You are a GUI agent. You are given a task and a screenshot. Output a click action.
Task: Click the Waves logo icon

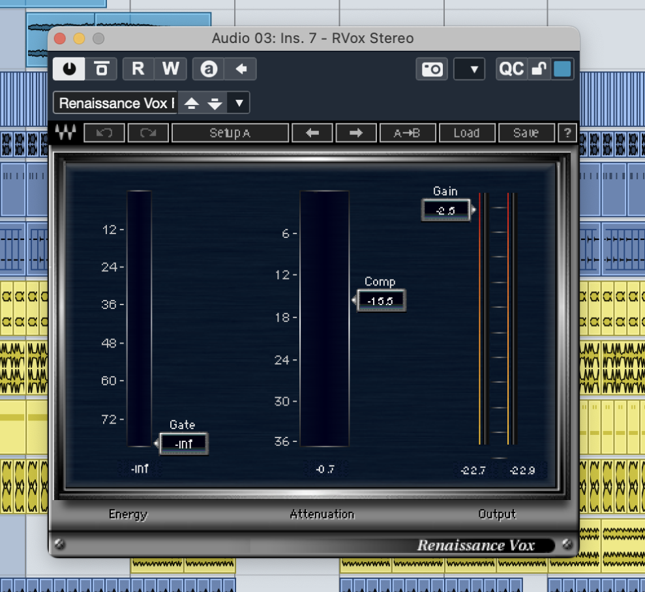65,133
